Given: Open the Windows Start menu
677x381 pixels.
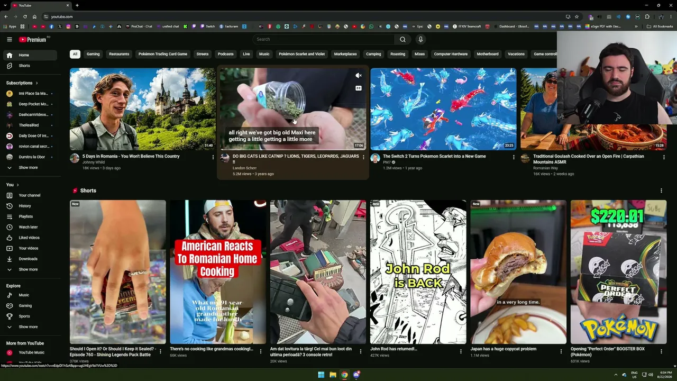Looking at the screenshot, I should [x=321, y=375].
